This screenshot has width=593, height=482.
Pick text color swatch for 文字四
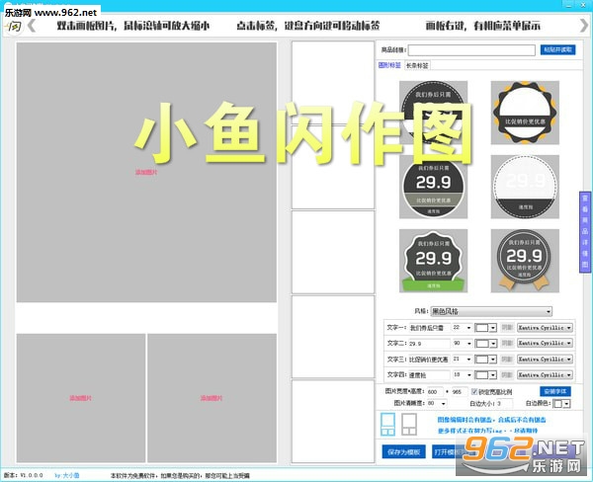pyautogui.click(x=485, y=374)
